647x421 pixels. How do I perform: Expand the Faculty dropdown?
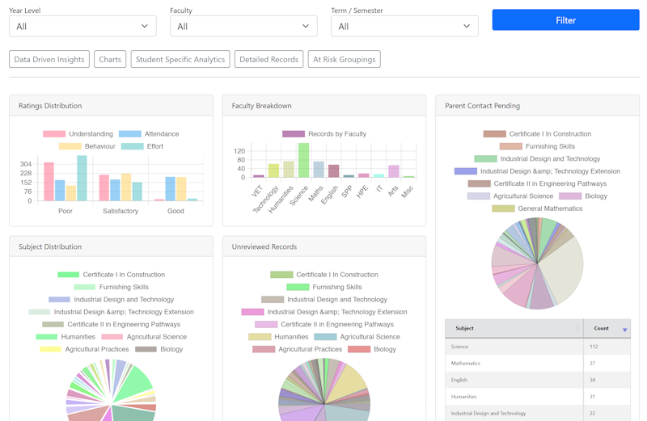(x=243, y=27)
